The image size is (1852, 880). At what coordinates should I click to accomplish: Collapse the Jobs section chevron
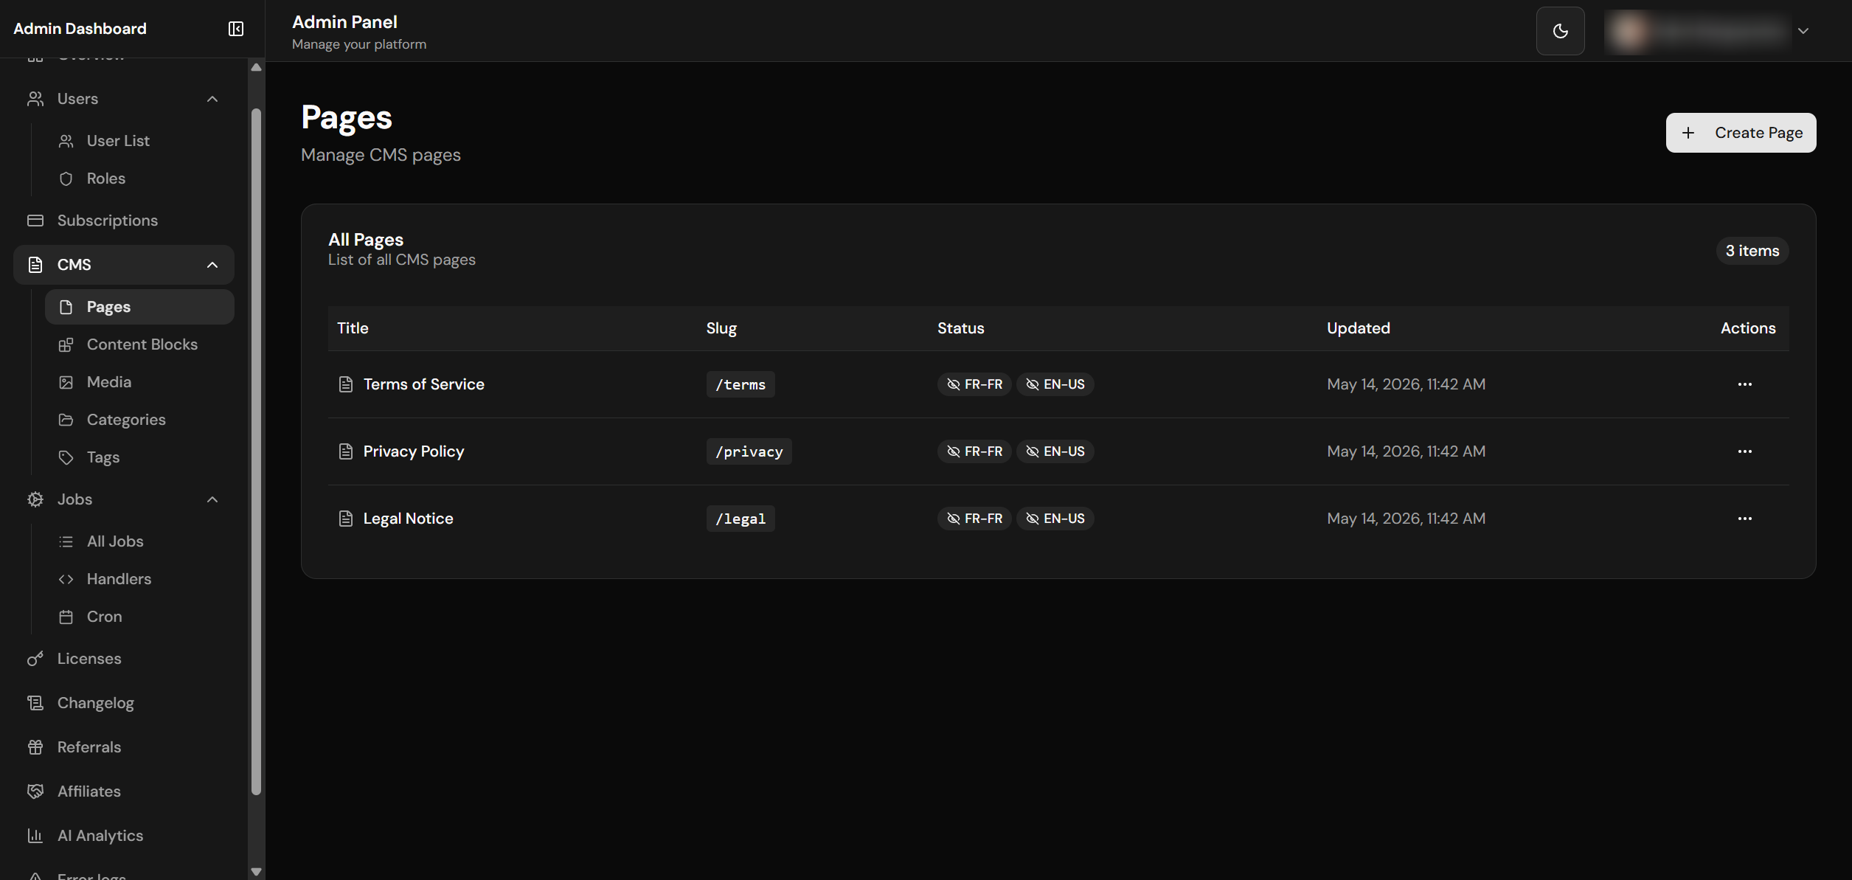tap(212, 499)
